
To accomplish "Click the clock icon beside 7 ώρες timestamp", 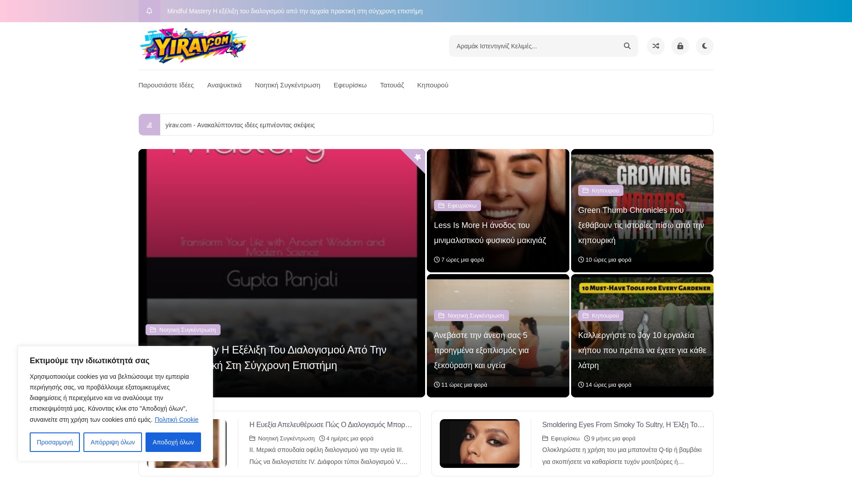I will tap(437, 260).
